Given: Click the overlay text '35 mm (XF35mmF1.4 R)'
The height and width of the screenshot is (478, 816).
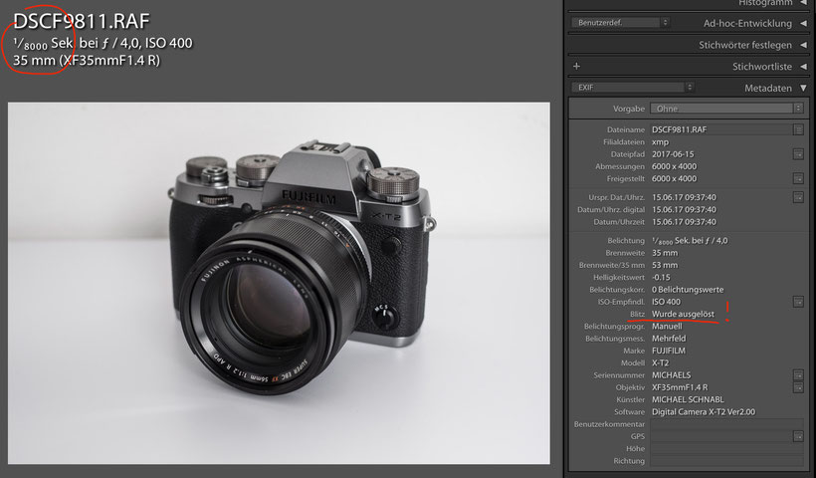Looking at the screenshot, I should pos(87,61).
